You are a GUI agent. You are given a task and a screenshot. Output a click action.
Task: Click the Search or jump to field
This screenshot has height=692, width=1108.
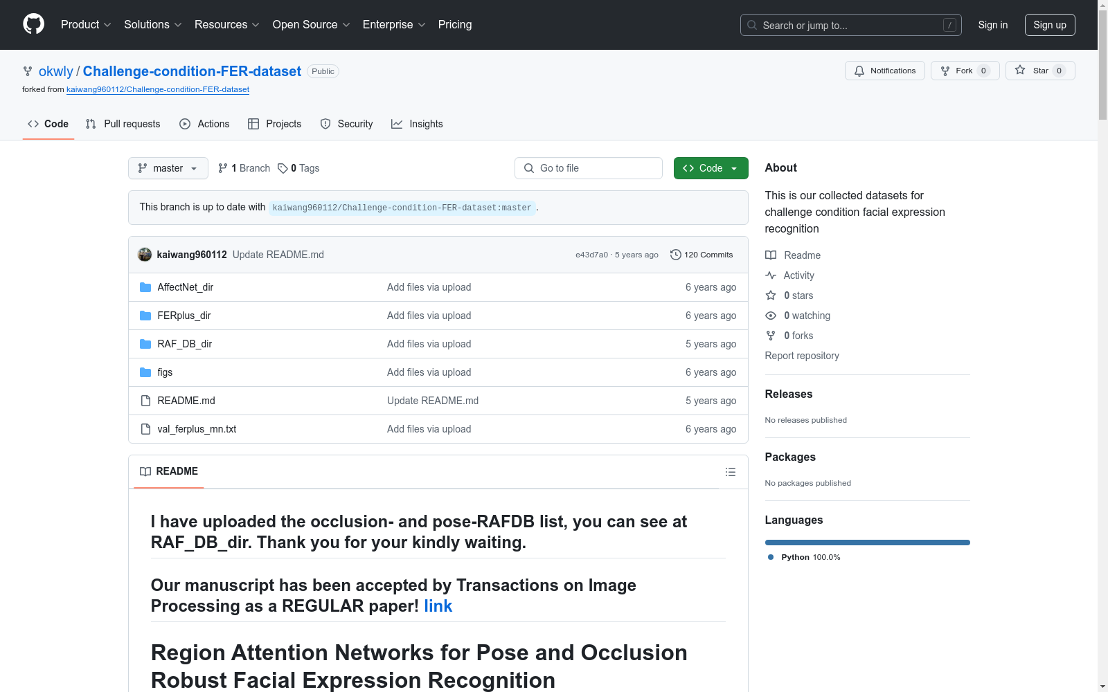(851, 25)
